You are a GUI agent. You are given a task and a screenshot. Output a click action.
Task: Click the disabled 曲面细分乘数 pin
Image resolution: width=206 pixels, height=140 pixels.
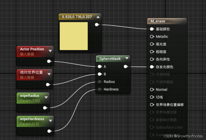pos(152,120)
